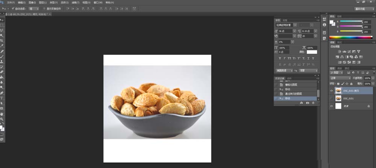Open the 文件(F) menu
Viewport: 376px width, 168px height.
coord(11,2)
